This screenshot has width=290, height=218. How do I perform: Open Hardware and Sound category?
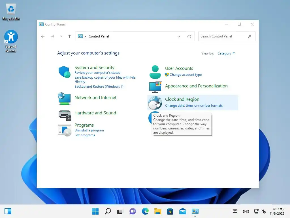click(x=95, y=113)
